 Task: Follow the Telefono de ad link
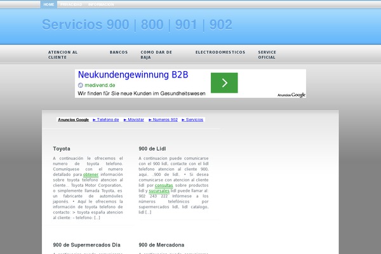106,119
